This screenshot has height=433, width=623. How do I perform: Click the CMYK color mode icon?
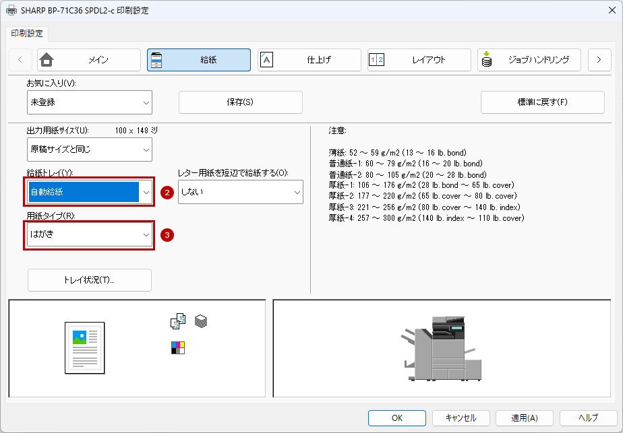click(178, 347)
